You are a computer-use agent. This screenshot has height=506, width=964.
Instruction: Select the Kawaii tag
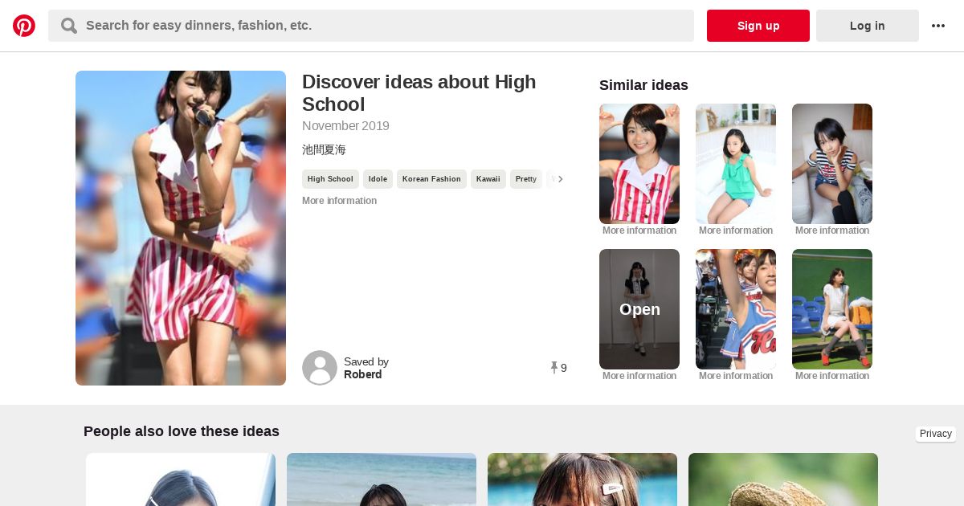click(488, 179)
